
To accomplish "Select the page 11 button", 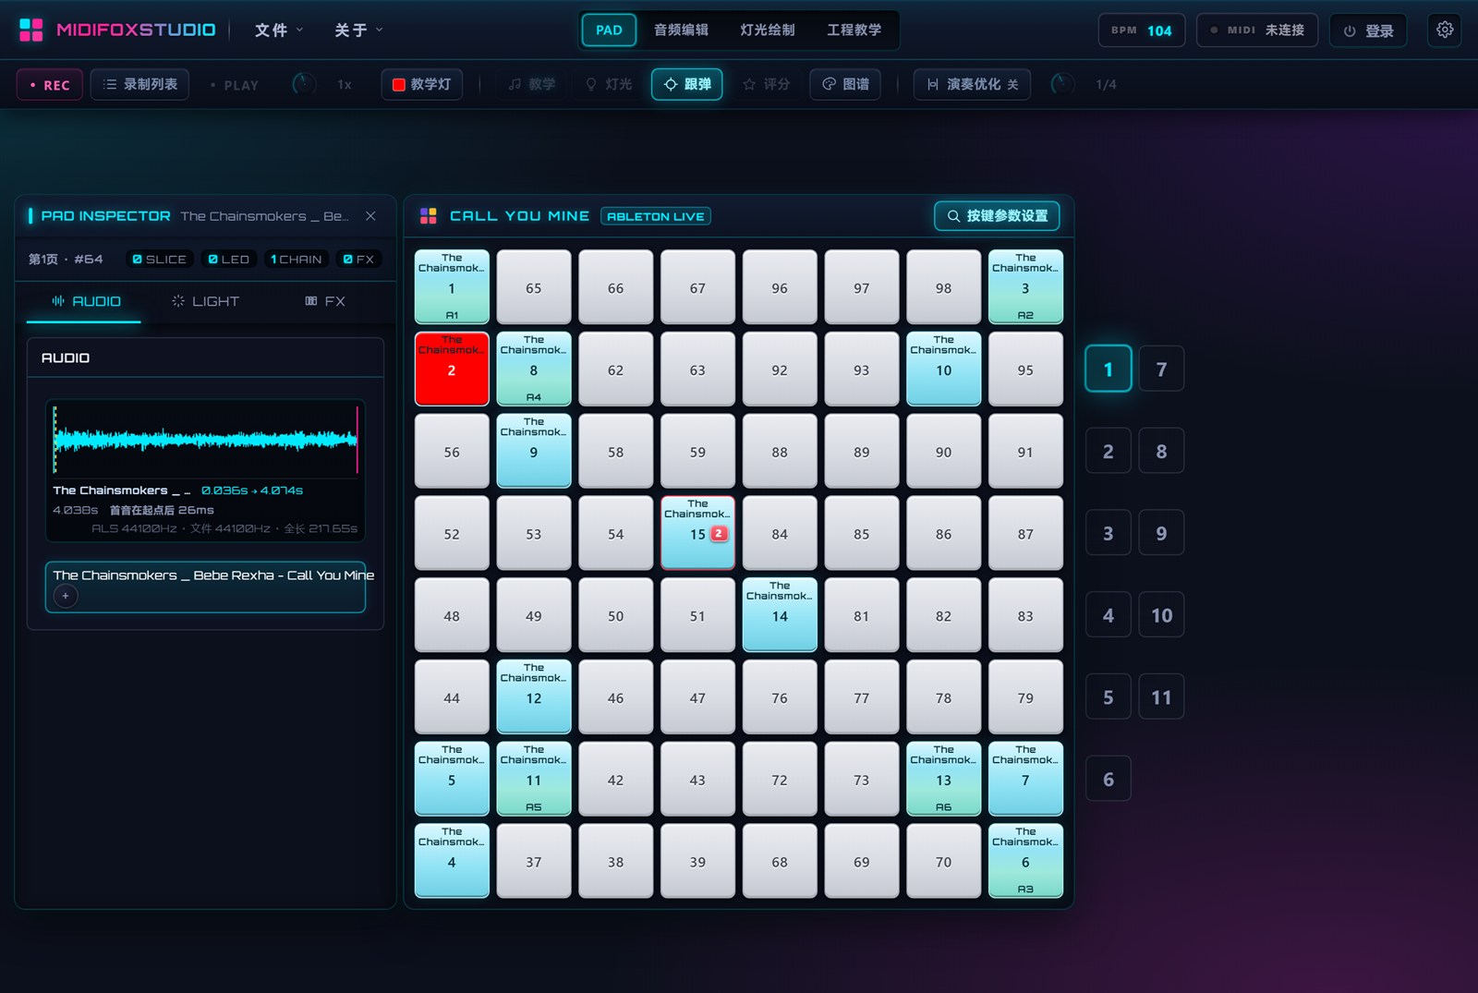I will tap(1161, 697).
